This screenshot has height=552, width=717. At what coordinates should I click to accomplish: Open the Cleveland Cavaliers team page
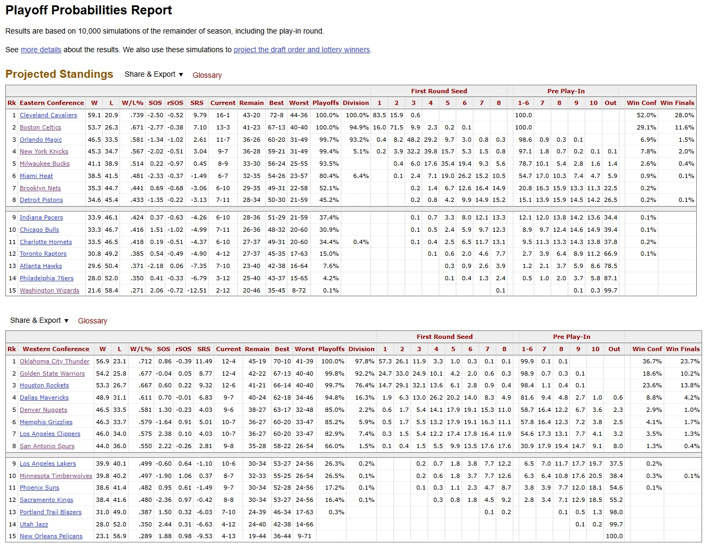(x=48, y=115)
